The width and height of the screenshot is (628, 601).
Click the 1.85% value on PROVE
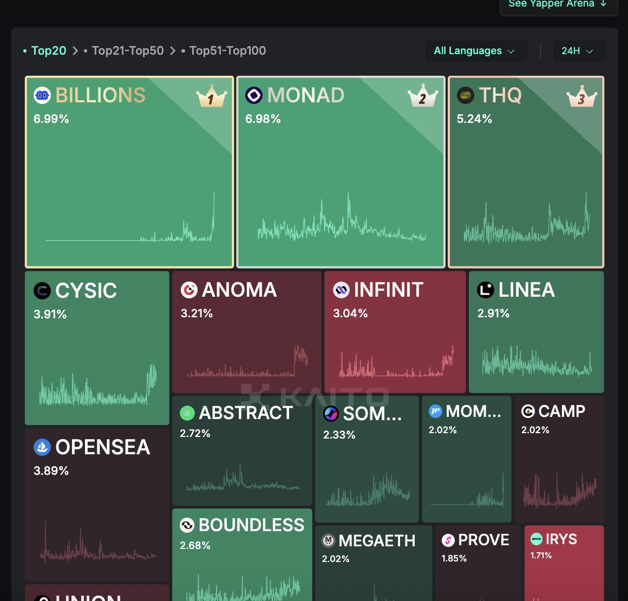(454, 558)
